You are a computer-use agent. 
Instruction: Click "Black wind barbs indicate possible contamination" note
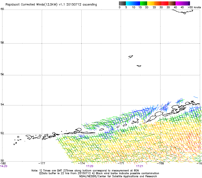pyautogui.click(x=127, y=173)
